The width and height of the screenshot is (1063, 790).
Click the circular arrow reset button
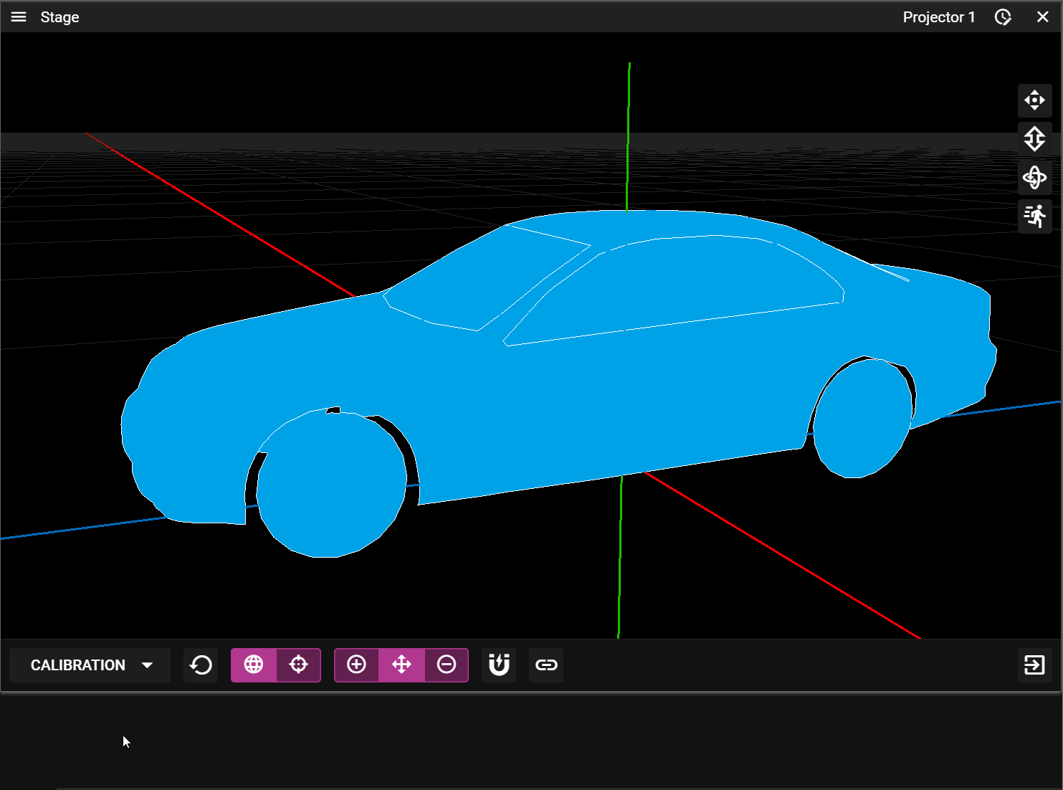click(201, 665)
